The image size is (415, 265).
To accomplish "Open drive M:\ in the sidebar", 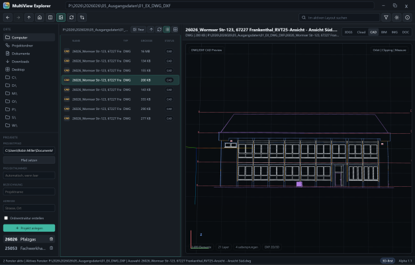I will coord(29,93).
